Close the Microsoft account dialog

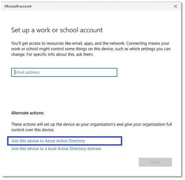tap(175, 6)
